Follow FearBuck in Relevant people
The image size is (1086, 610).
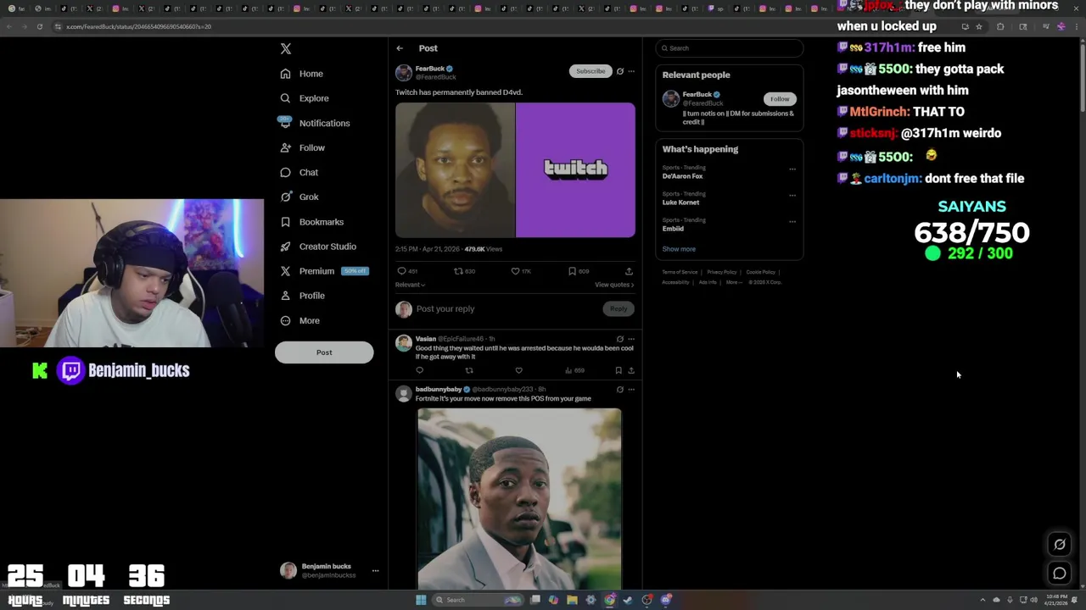pyautogui.click(x=780, y=99)
